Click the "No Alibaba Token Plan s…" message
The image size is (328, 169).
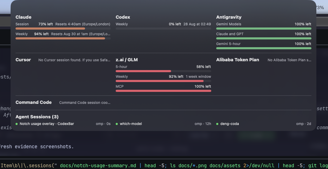click(289, 60)
